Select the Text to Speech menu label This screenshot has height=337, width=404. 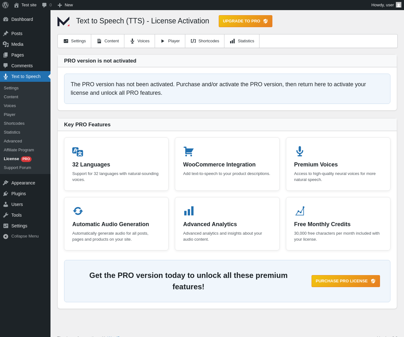click(x=26, y=76)
